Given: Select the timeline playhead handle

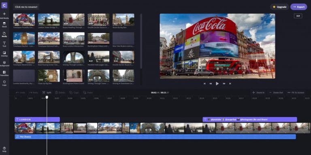Looking at the screenshot, I should (47, 97).
